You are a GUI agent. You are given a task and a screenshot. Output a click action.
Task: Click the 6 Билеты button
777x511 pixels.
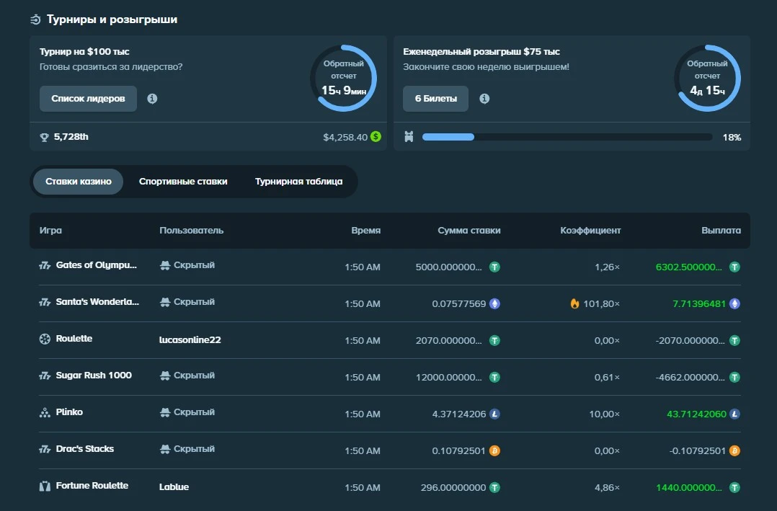pos(435,99)
